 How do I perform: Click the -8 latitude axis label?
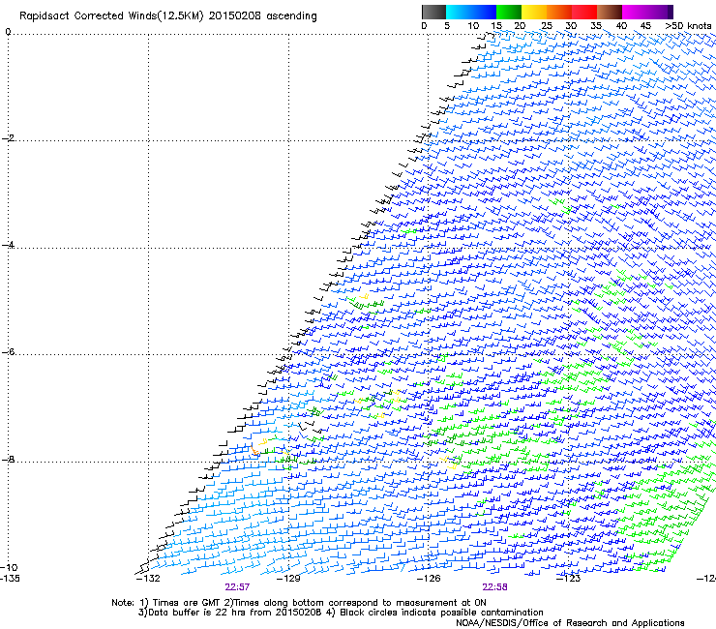click(x=8, y=460)
